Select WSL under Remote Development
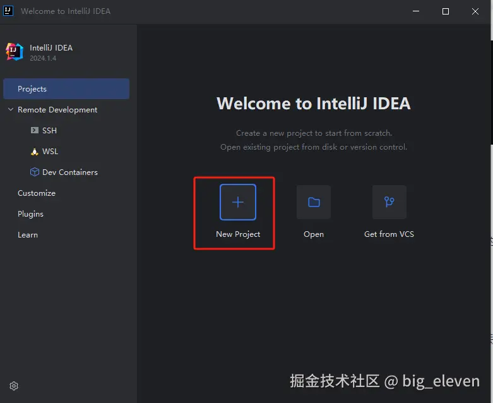The image size is (493, 403). 50,152
